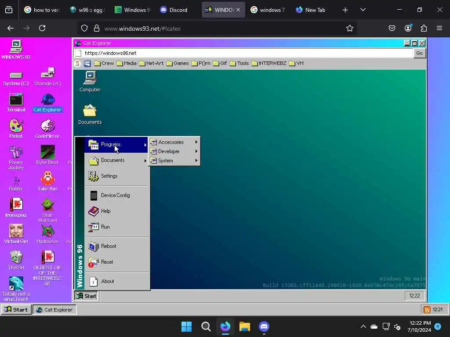This screenshot has height=337, width=450.
Task: Open the CodeMirror desktop icon
Action: click(x=47, y=129)
